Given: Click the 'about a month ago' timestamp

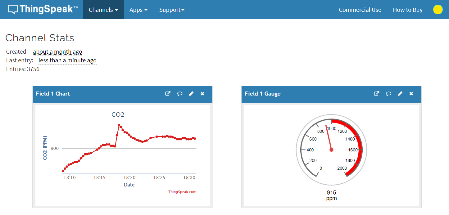Looking at the screenshot, I should [x=57, y=52].
